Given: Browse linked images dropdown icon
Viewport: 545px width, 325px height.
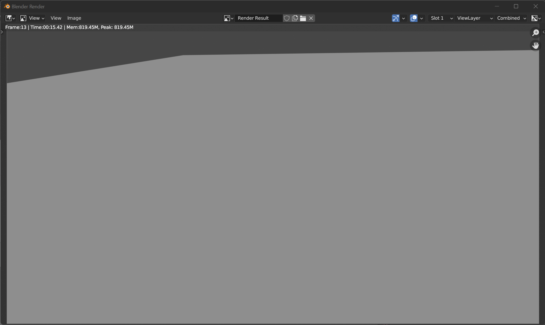Looking at the screenshot, I should [229, 18].
